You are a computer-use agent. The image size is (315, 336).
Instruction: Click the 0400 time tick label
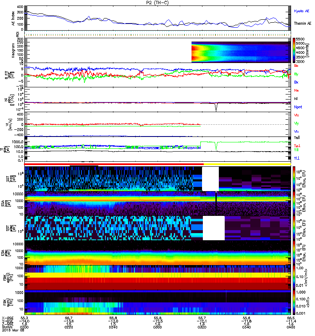coord(291,327)
